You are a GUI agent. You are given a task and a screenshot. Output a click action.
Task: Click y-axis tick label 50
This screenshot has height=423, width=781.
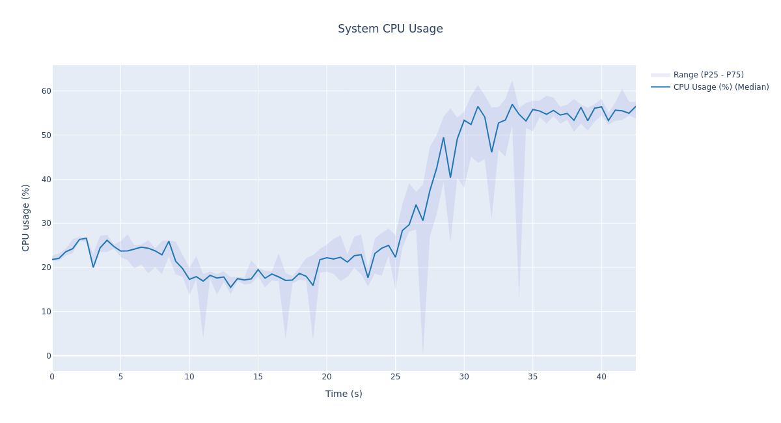(46, 135)
